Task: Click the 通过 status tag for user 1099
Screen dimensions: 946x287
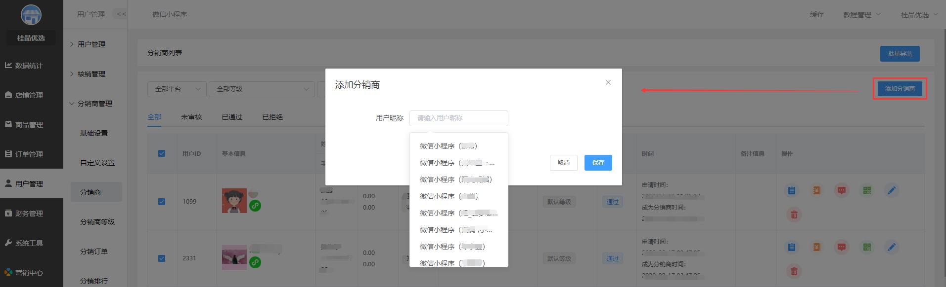Action: 613,202
